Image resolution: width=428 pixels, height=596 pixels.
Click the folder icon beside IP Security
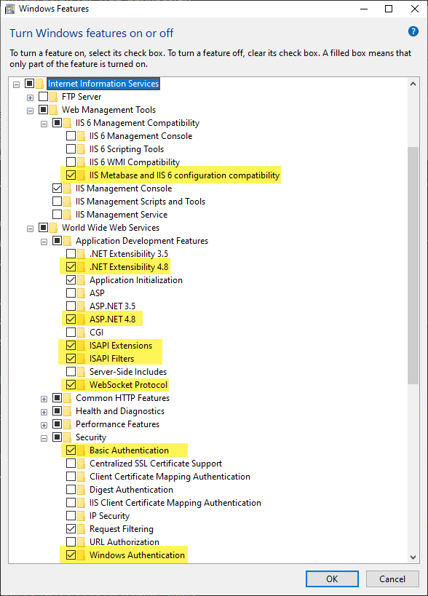(81, 516)
